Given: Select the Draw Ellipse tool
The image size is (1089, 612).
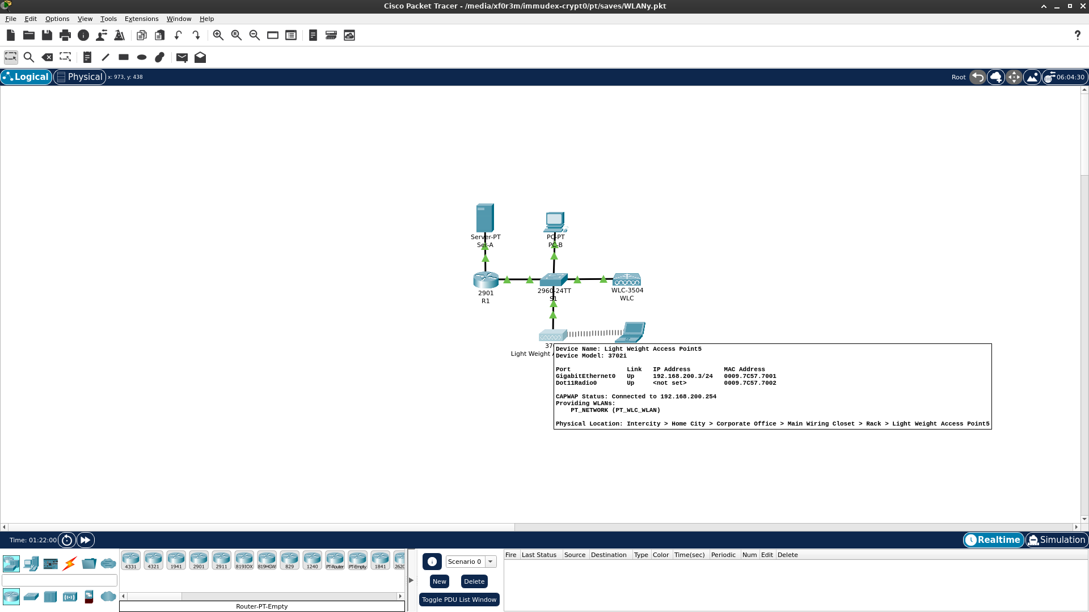Looking at the screenshot, I should (142, 57).
